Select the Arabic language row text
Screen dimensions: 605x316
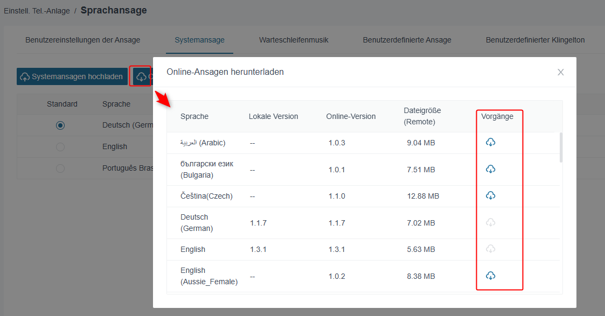point(203,143)
